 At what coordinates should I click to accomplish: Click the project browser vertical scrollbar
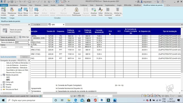click(29, 85)
